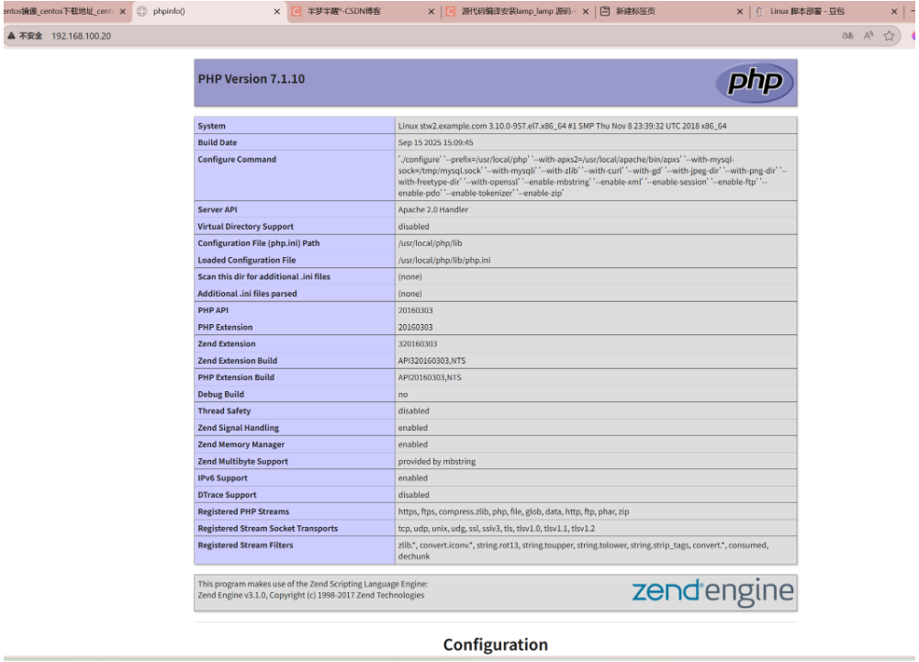The image size is (919, 662).
Task: Click the read aloud icon in address bar
Action: coord(869,36)
